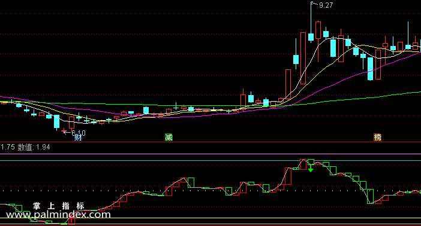Screen dimensions: 421x226
Task: Select the cyan candlestick with the 9.27 wick
Action: [311, 37]
